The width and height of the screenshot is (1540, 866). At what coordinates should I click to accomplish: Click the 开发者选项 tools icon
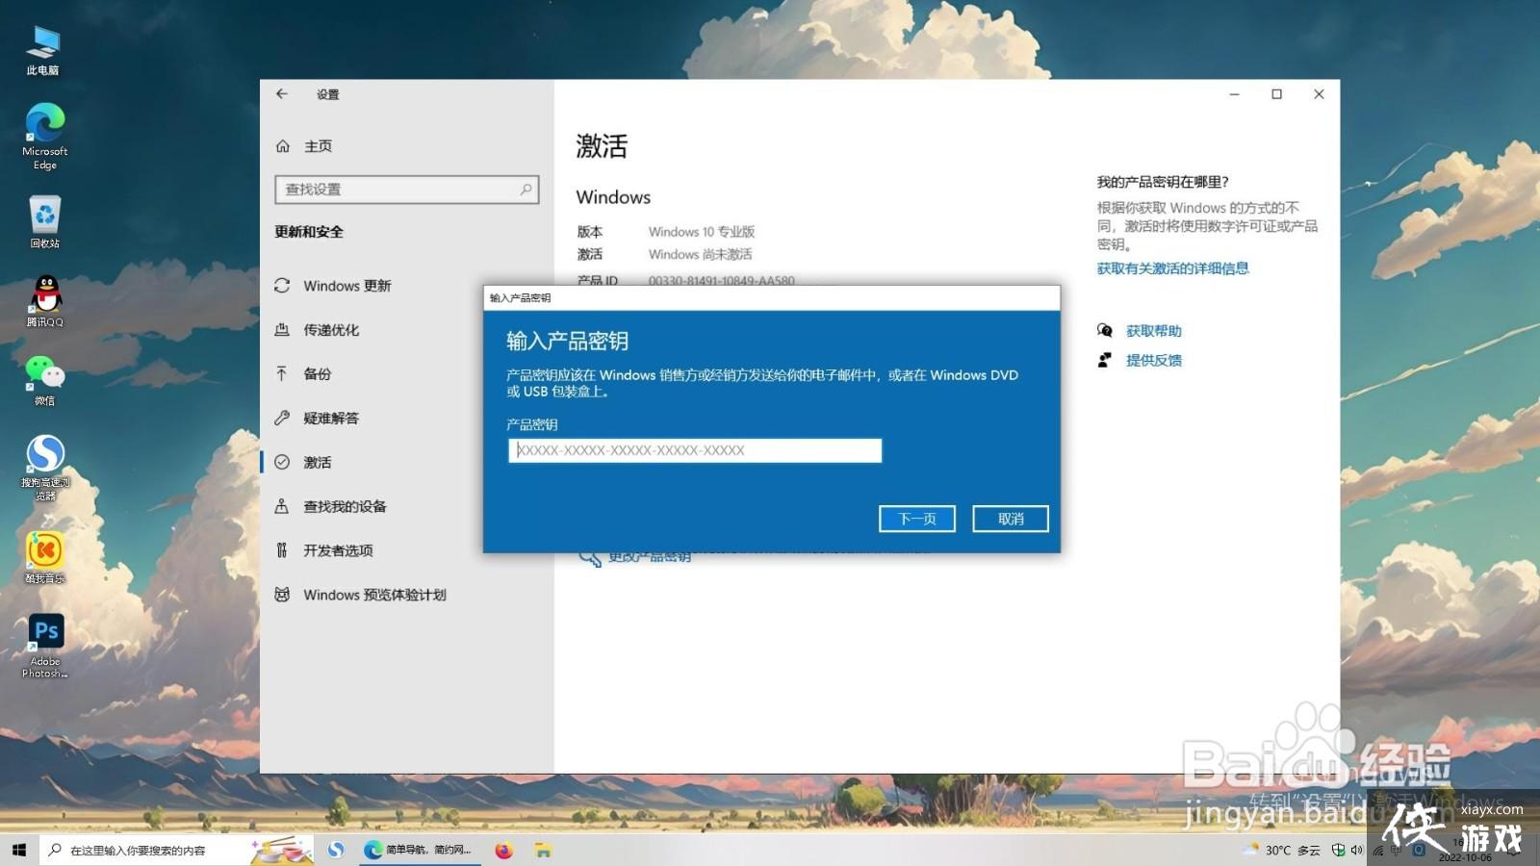tap(282, 550)
